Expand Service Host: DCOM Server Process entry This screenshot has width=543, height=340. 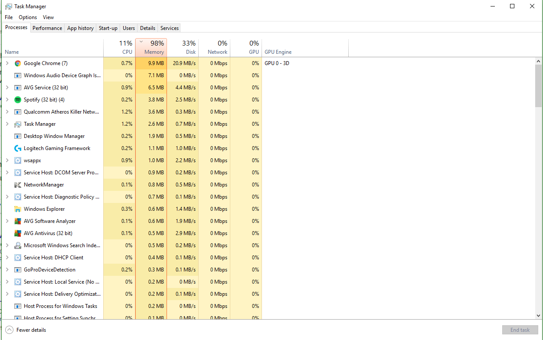(7, 173)
